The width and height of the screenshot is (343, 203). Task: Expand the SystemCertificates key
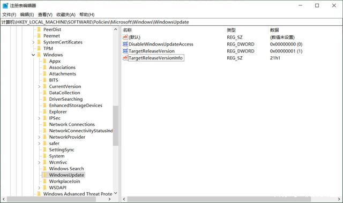coord(33,42)
